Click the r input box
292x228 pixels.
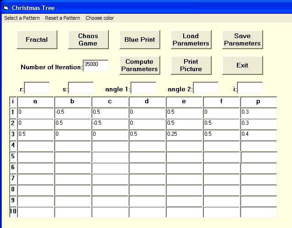click(x=37, y=88)
